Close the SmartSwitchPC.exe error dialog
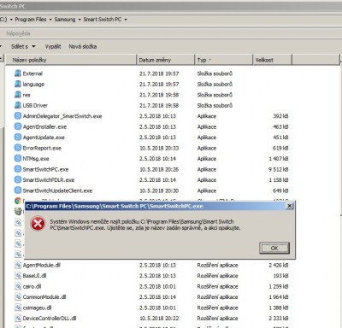342x328 pixels. pos(289,206)
